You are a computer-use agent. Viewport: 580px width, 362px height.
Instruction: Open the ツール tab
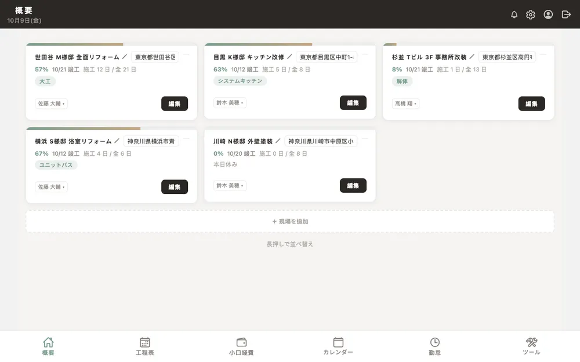coord(531,346)
